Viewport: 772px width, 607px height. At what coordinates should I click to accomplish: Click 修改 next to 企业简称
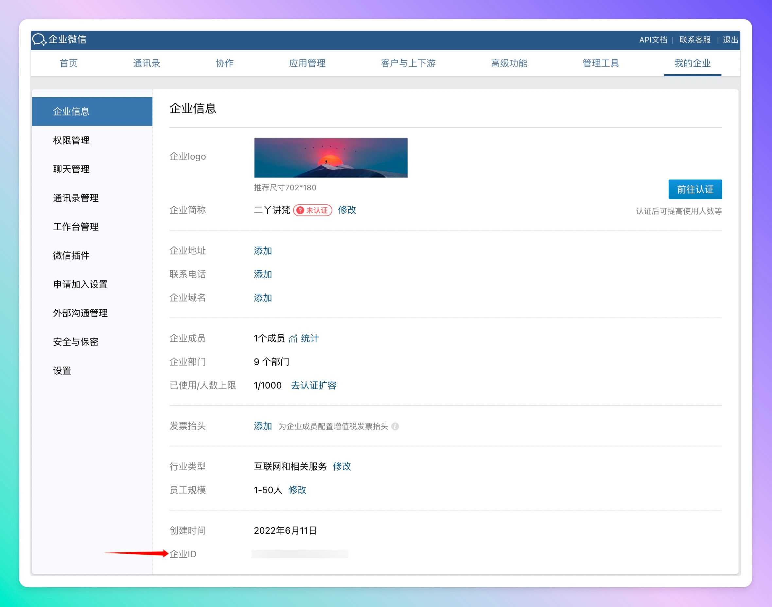click(347, 210)
